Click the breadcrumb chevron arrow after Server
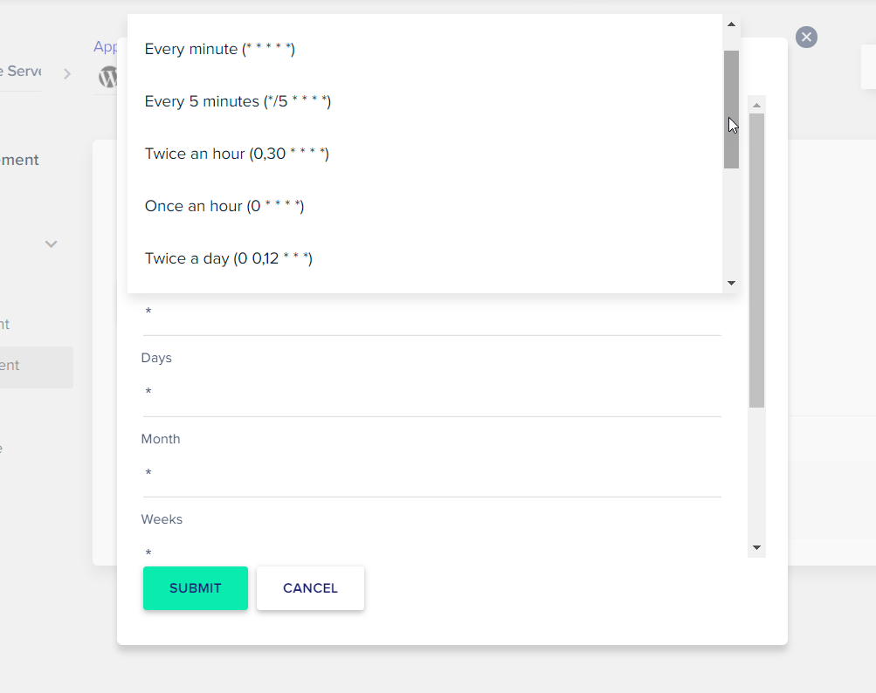876x693 pixels. pos(67,73)
